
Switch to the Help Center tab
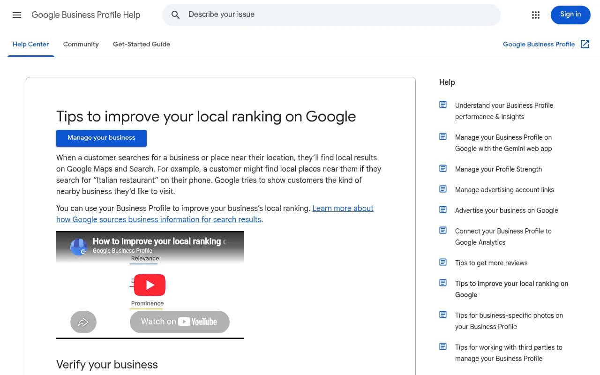pos(31,44)
